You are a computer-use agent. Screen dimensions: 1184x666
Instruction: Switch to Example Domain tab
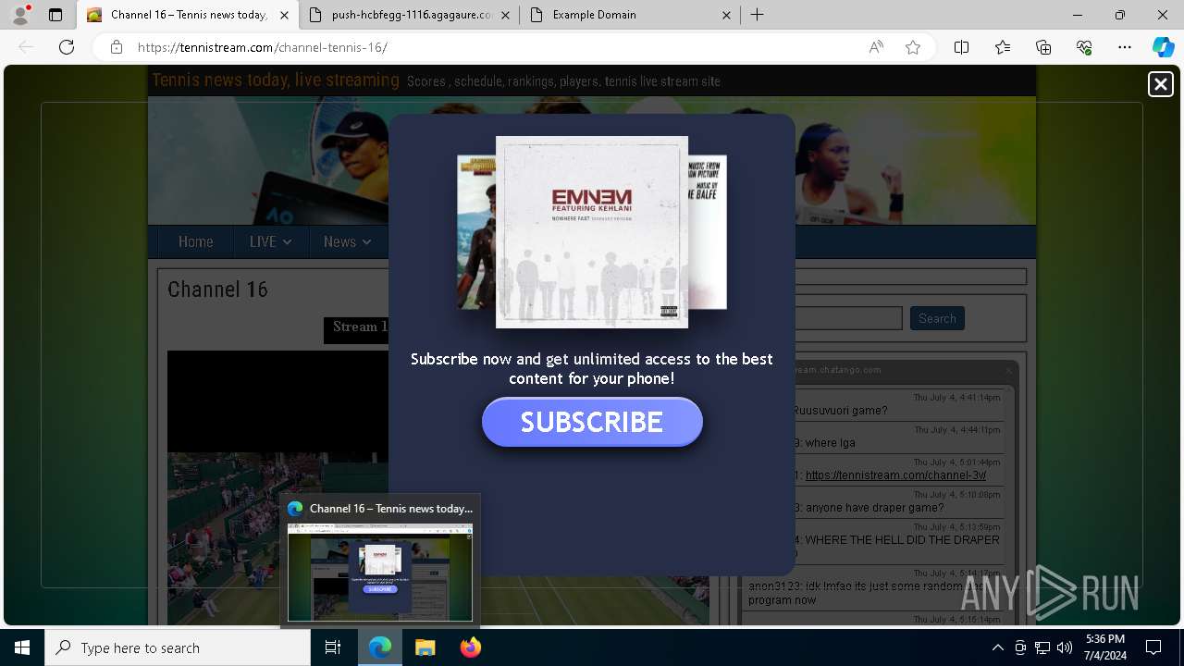click(630, 15)
